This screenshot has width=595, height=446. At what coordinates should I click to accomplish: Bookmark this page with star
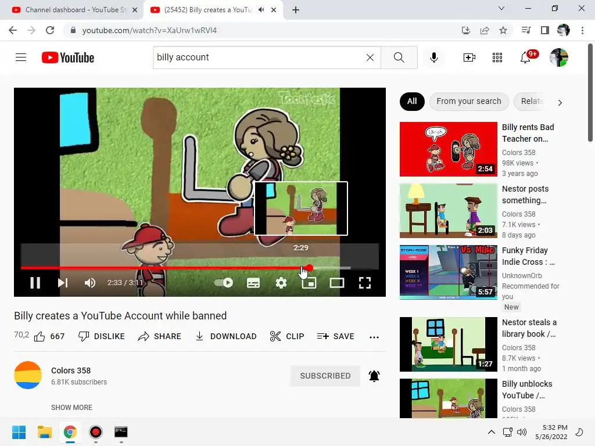pos(503,30)
